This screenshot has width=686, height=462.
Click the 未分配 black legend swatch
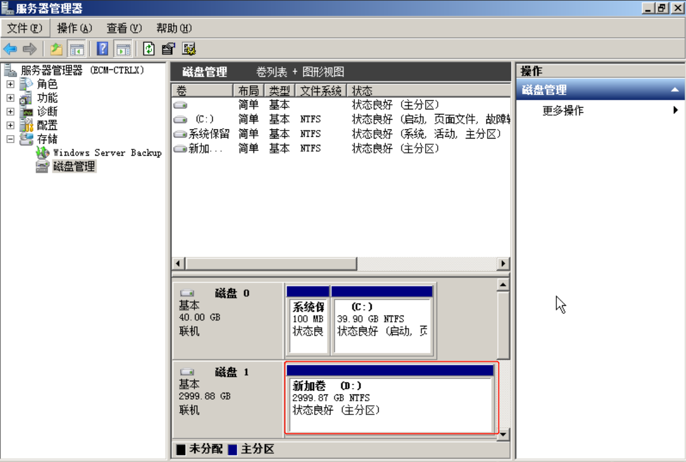(181, 449)
